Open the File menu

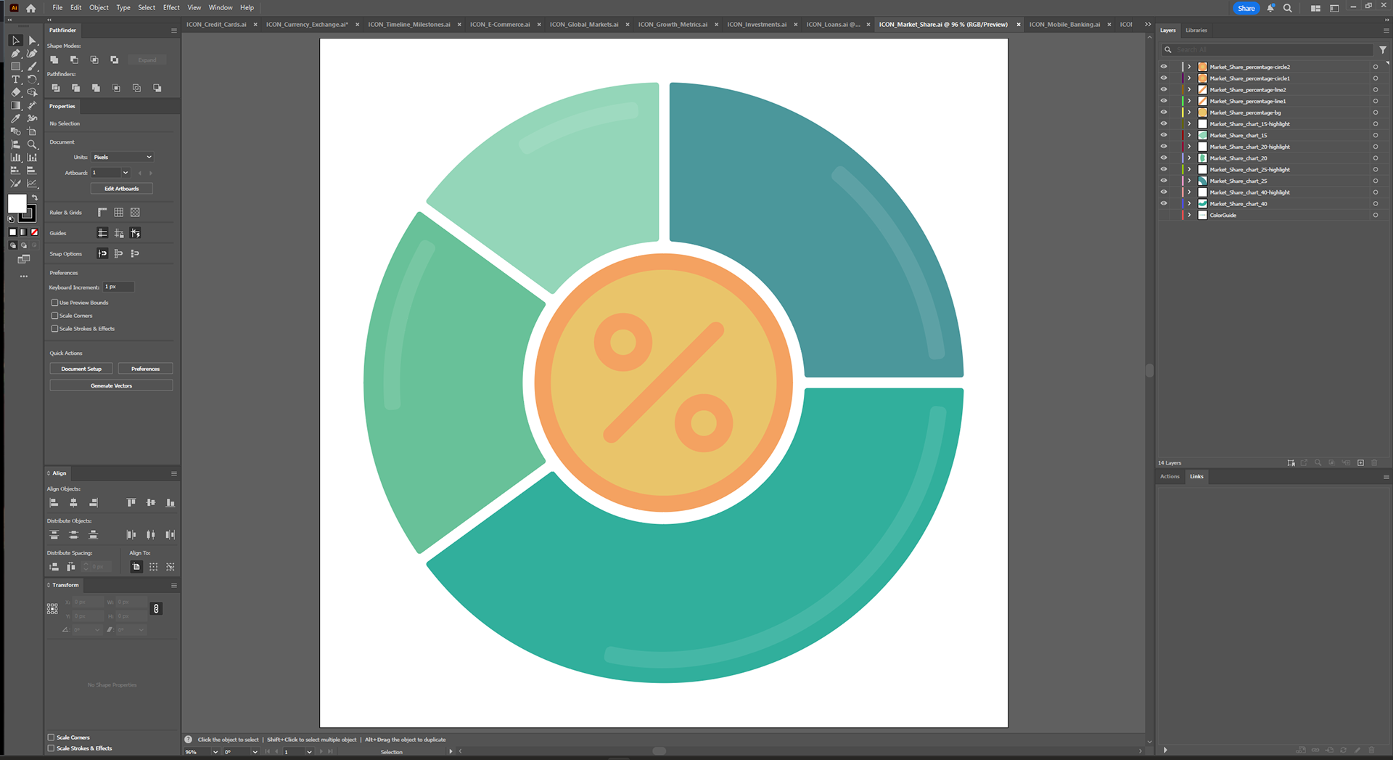pos(57,8)
